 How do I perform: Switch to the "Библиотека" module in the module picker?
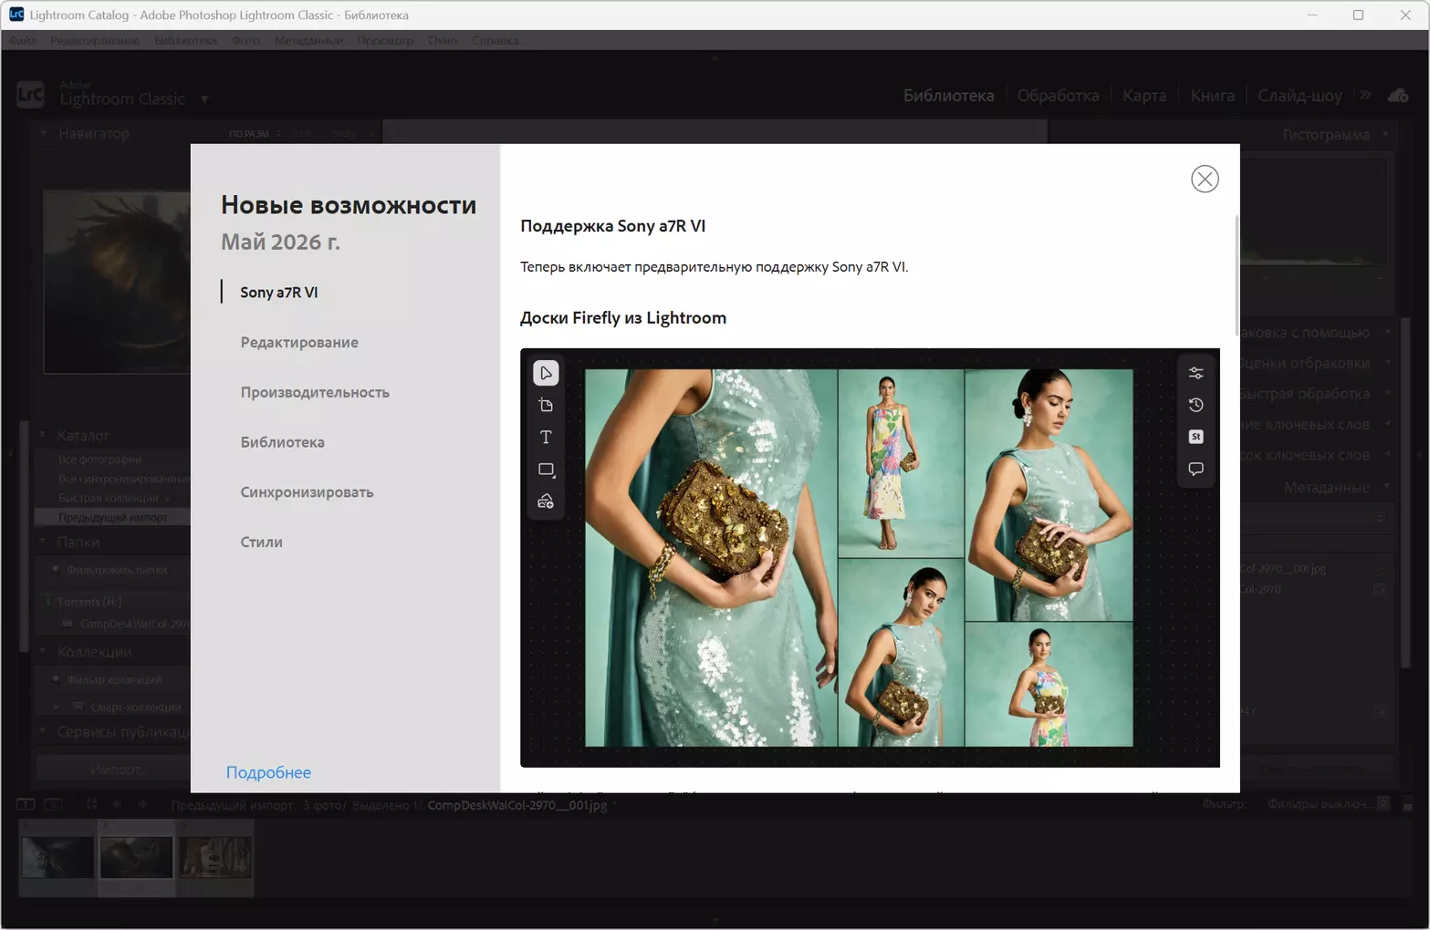pos(948,96)
